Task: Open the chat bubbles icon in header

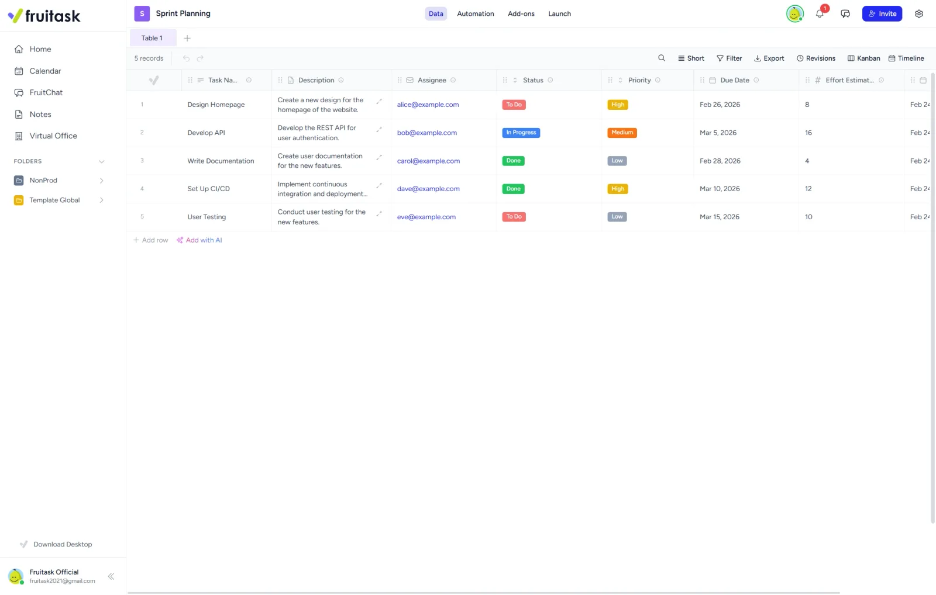Action: pos(845,13)
